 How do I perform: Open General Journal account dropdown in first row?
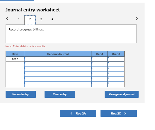[58, 59]
